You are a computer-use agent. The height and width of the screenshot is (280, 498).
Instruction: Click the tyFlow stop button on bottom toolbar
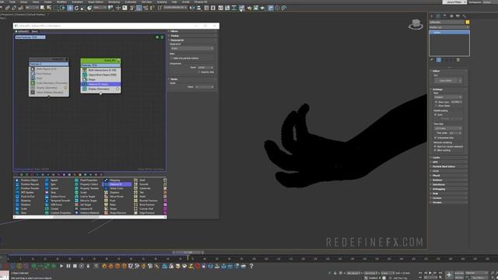pyautogui.click(x=75, y=266)
